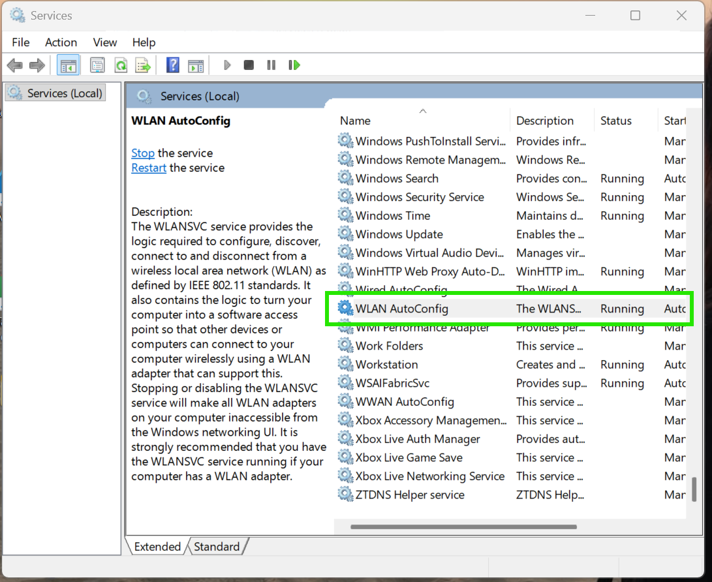Go back with the Back arrow toolbar icon
712x582 pixels.
pos(15,65)
